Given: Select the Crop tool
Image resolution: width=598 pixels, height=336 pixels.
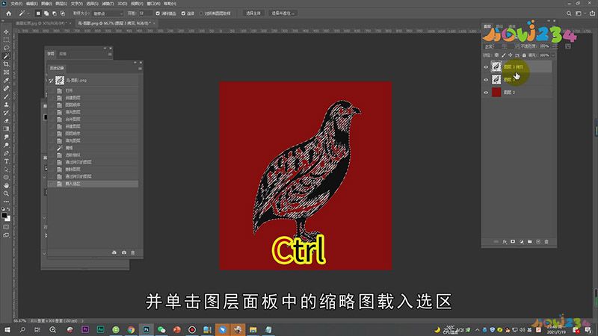Looking at the screenshot, I should click(6, 64).
